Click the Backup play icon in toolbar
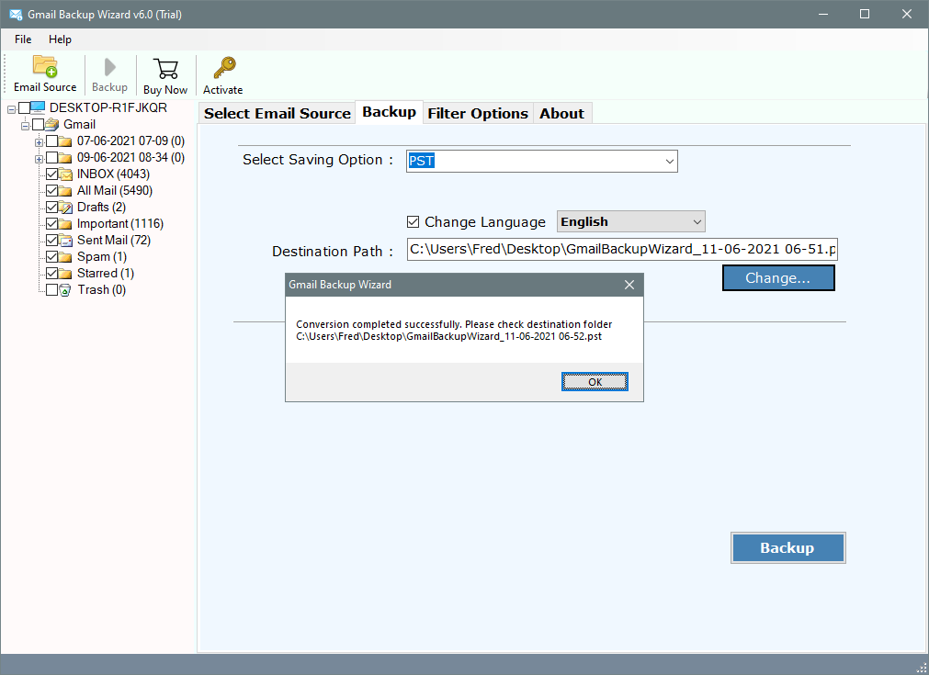This screenshot has width=929, height=675. 109,67
